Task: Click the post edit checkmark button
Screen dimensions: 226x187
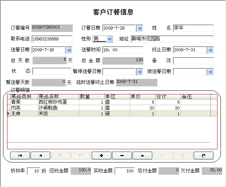Action: click(163, 155)
